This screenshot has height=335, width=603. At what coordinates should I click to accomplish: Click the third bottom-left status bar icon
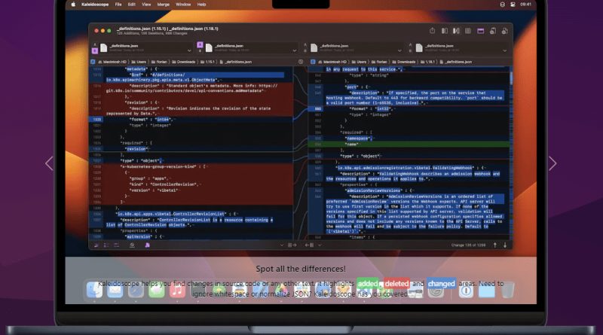(116, 245)
